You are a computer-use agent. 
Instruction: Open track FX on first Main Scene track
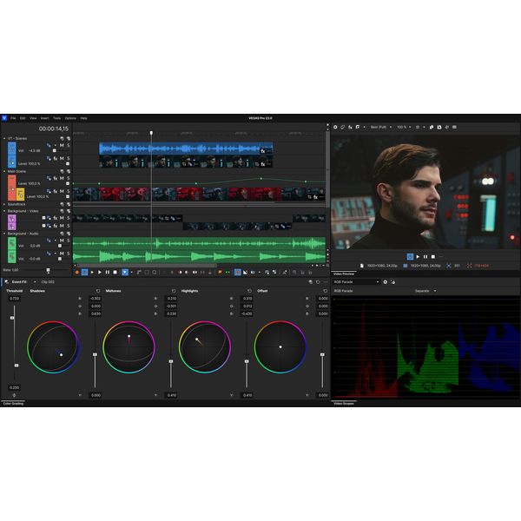point(56,178)
